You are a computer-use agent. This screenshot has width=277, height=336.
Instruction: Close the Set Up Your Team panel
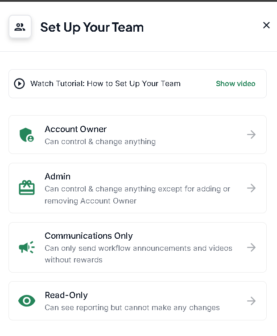pyautogui.click(x=266, y=25)
